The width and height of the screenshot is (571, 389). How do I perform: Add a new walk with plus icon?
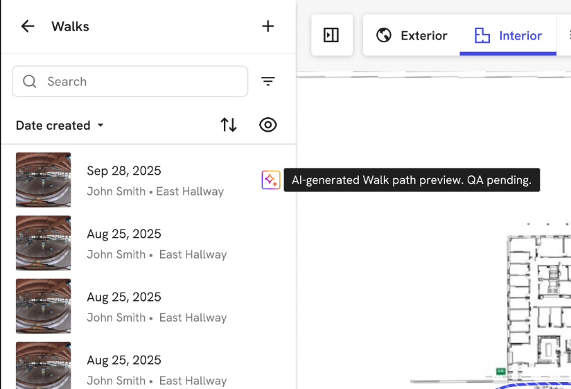(x=268, y=26)
